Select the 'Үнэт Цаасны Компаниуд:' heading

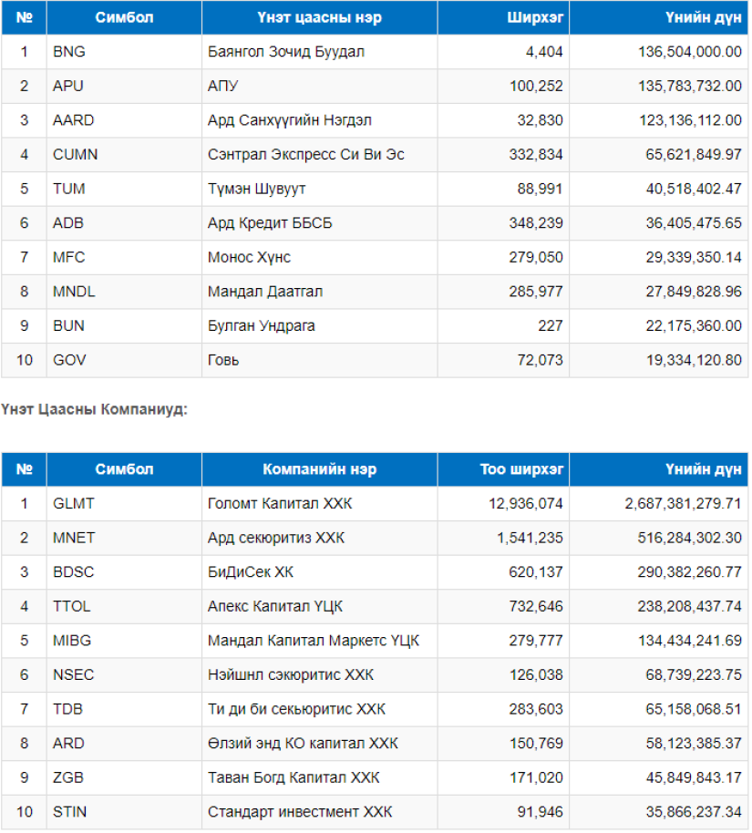[94, 409]
